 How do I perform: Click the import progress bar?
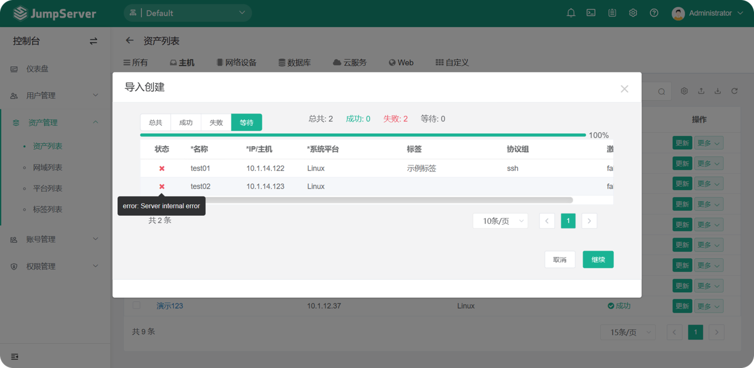pos(363,135)
